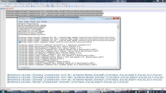
Task: Click Run Macro Multiple Times icon
Action: pyautogui.click(x=64, y=6)
